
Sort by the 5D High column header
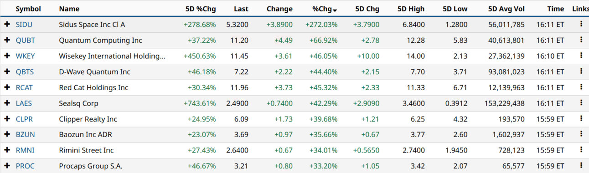coord(411,9)
